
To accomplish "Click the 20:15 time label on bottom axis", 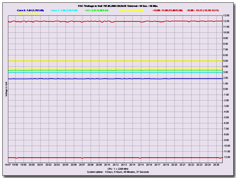I will [141, 165].
